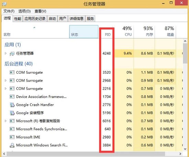The image size is (189, 157).
Task: Click the Google 安装程序 process icon
Action: [12, 113]
